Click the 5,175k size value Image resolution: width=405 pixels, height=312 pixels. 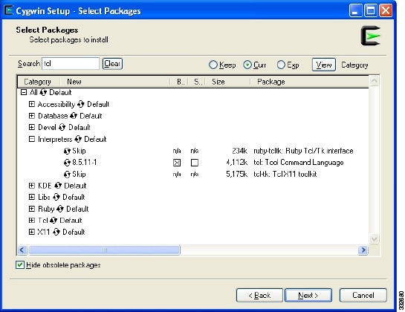click(x=236, y=175)
